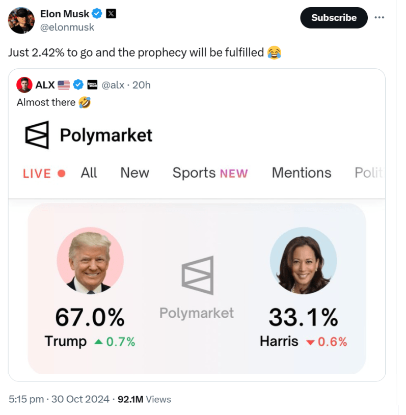Switch to the All tab
This screenshot has width=406, height=415.
tap(89, 173)
